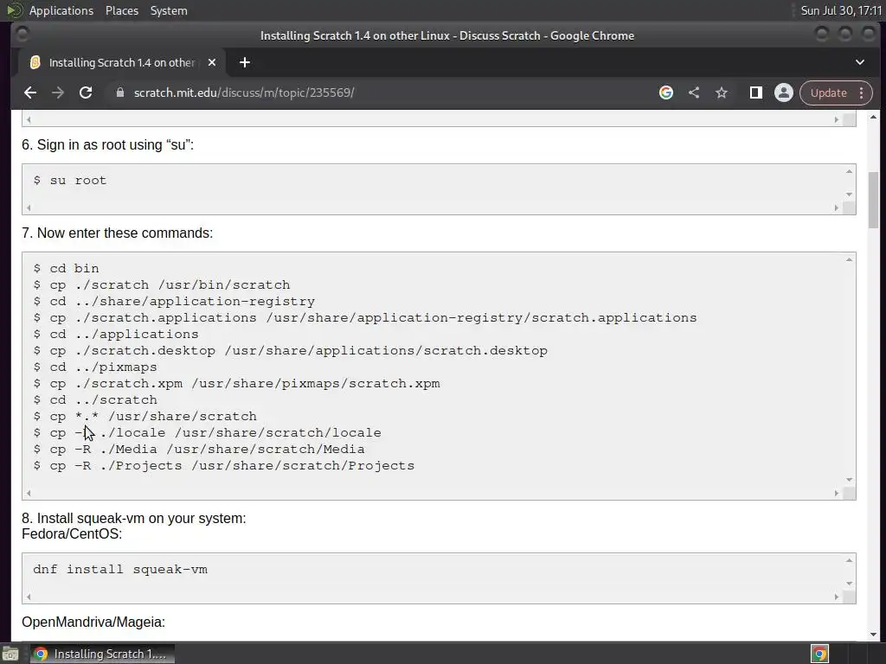Click 'OpenMandriva/Mageia:' label

click(x=93, y=622)
